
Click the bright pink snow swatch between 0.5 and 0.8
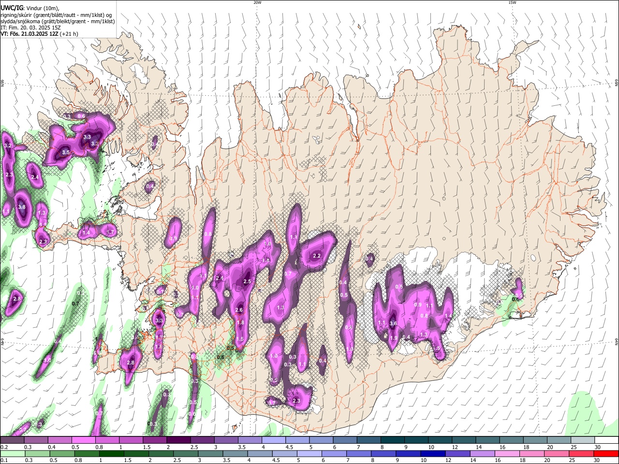click(83, 440)
